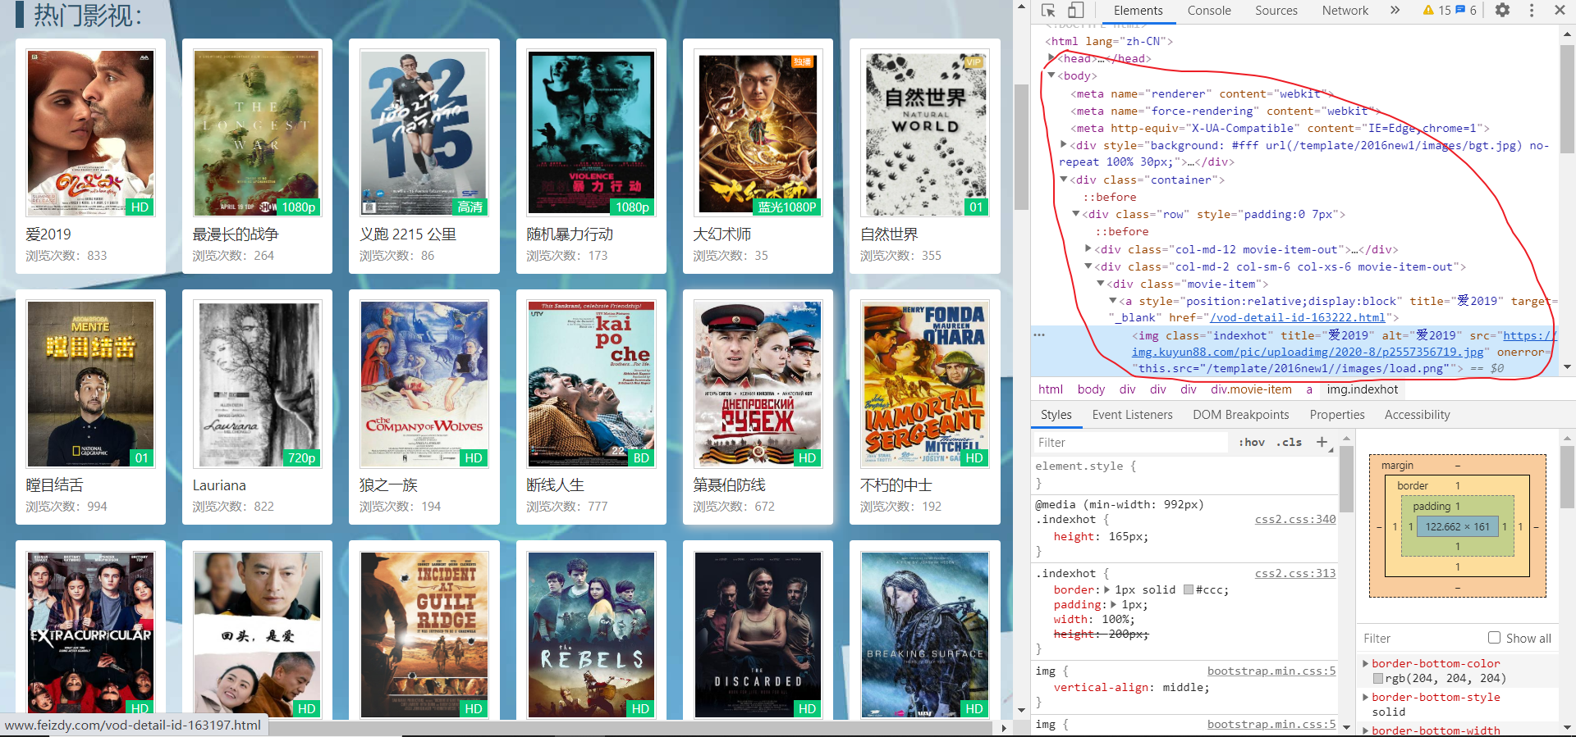The image size is (1576, 737).
Task: Open the Accessibility sub-tab
Action: coord(1417,415)
